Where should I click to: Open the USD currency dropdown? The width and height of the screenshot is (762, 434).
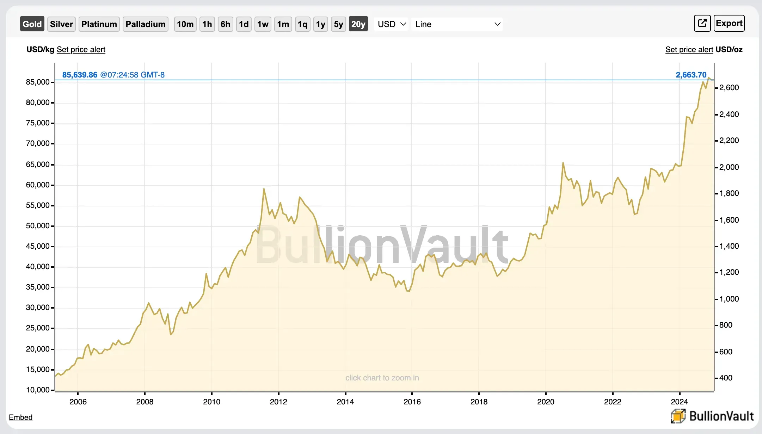(x=391, y=24)
